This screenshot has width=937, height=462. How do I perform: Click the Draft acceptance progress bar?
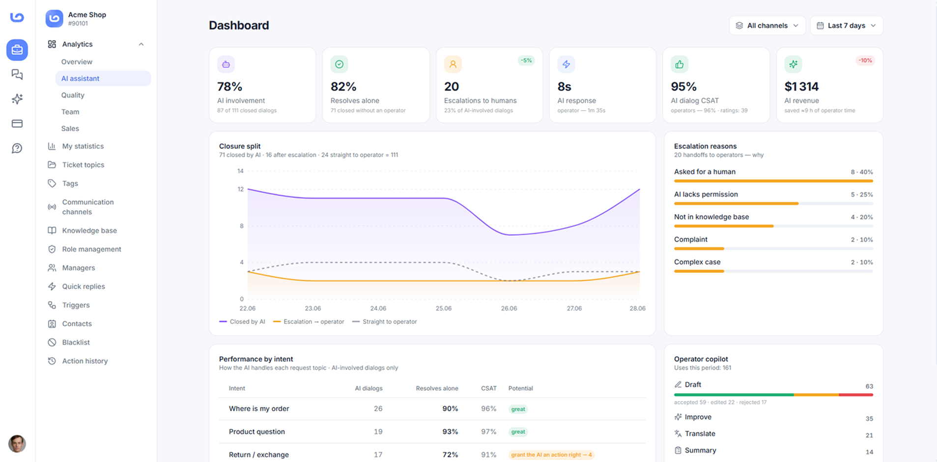click(x=773, y=395)
